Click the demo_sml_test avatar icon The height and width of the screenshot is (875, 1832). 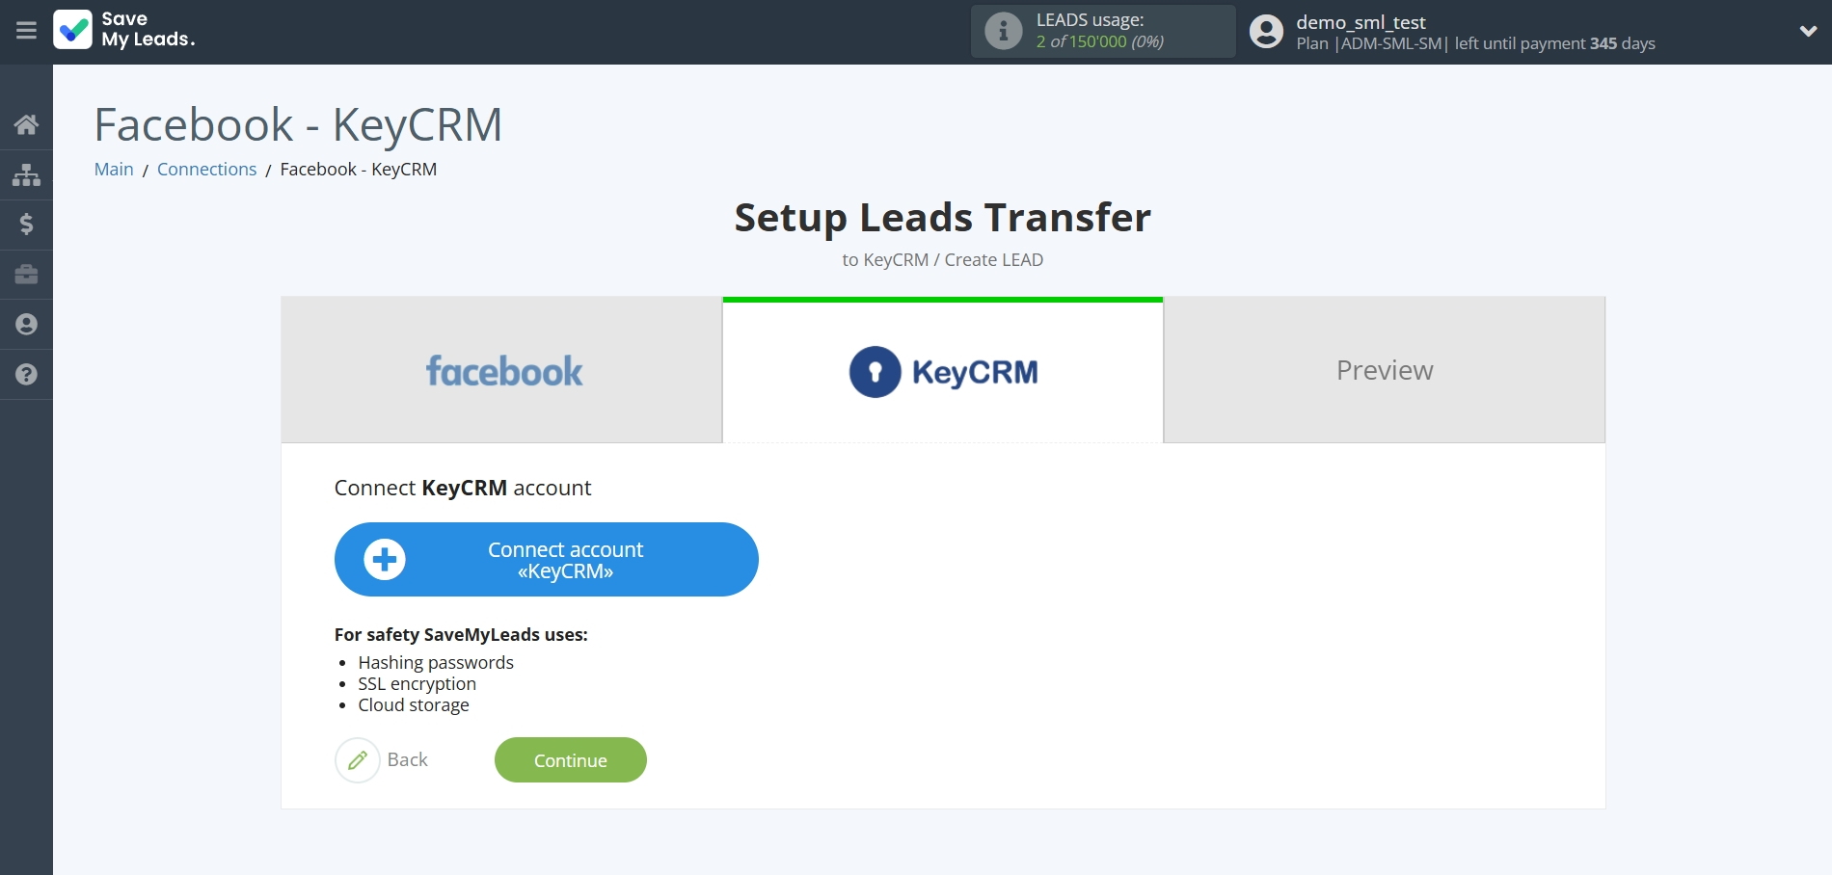(x=1266, y=31)
